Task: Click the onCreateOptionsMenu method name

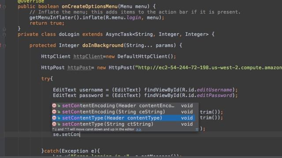Action: [x=89, y=7]
